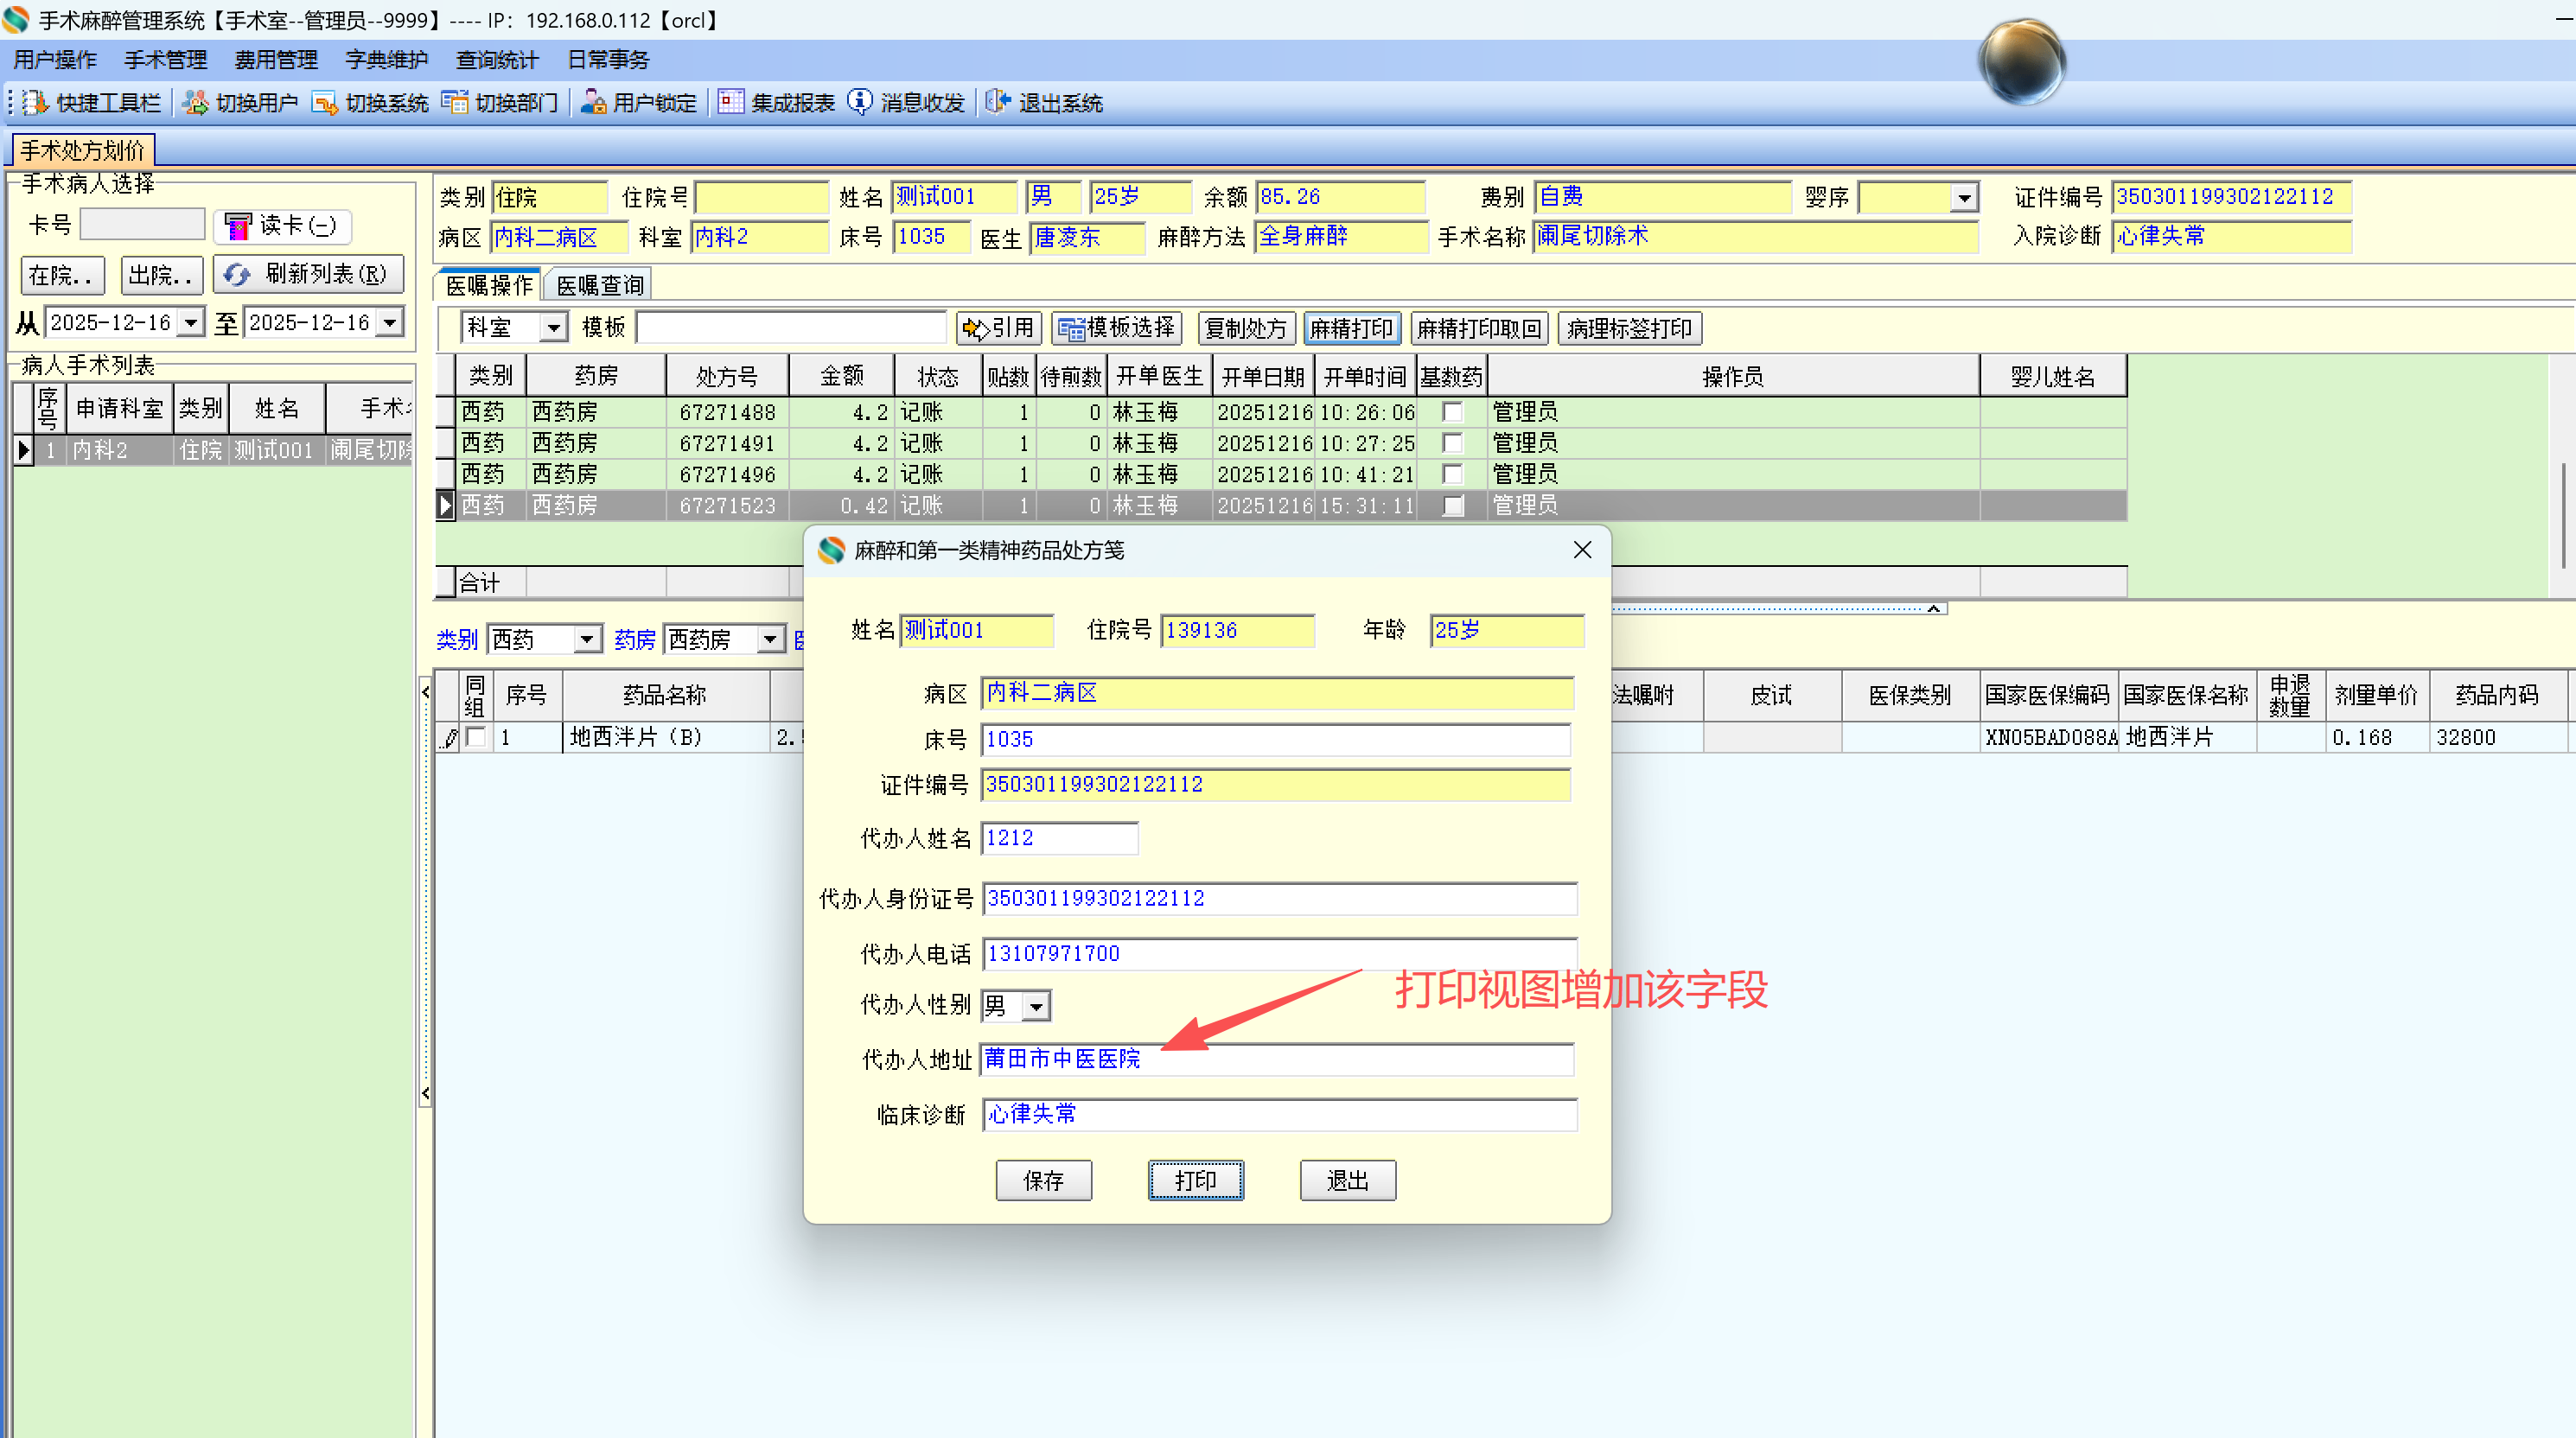
Task: Click the 刷新列表(R) button
Action: [309, 275]
